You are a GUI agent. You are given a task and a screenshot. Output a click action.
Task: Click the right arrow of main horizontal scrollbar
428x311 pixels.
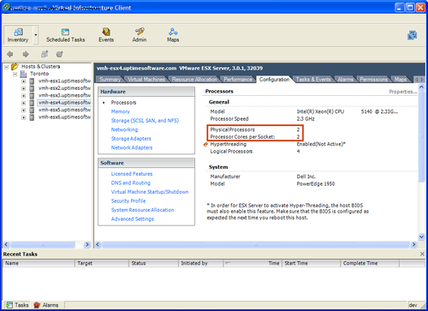click(413, 244)
